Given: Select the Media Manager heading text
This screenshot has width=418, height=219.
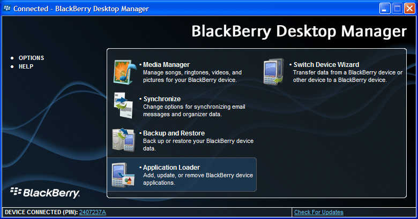Looking at the screenshot, I should pyautogui.click(x=166, y=65).
